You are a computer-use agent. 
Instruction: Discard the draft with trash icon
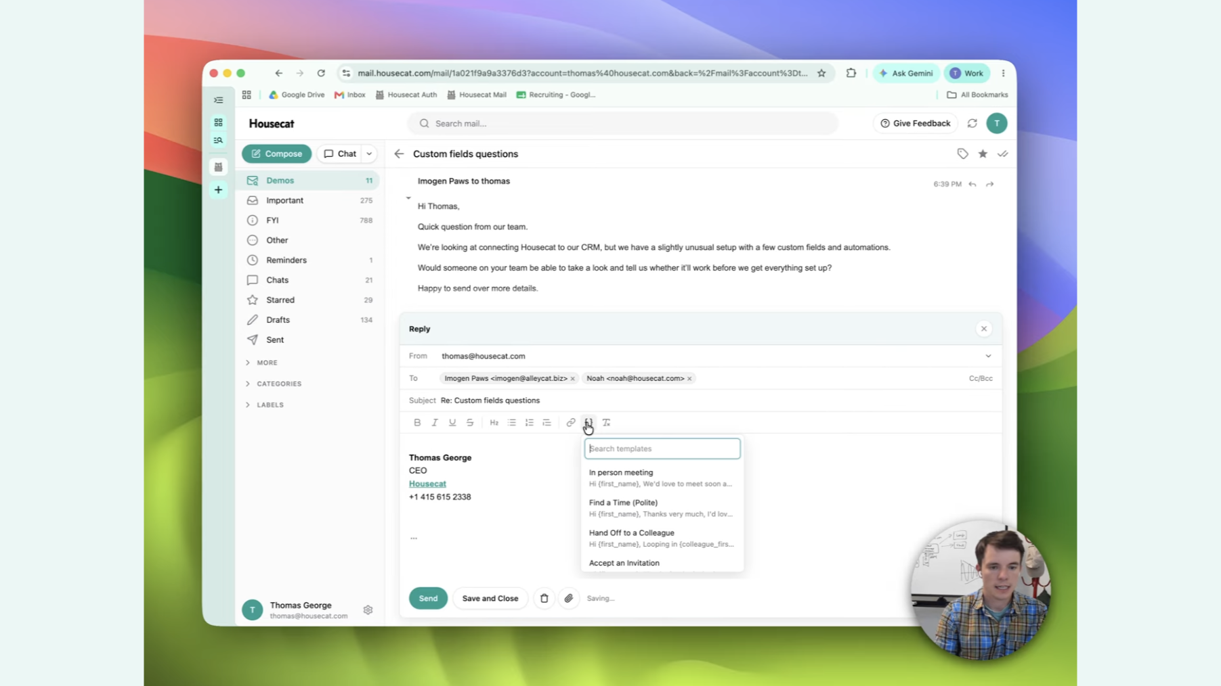tap(544, 598)
